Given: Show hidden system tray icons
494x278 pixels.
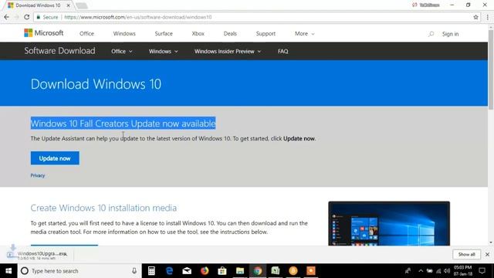Looking at the screenshot, I should pos(421,271).
